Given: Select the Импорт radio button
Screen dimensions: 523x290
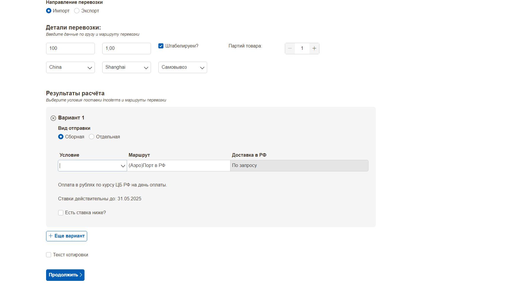Looking at the screenshot, I should 49,11.
